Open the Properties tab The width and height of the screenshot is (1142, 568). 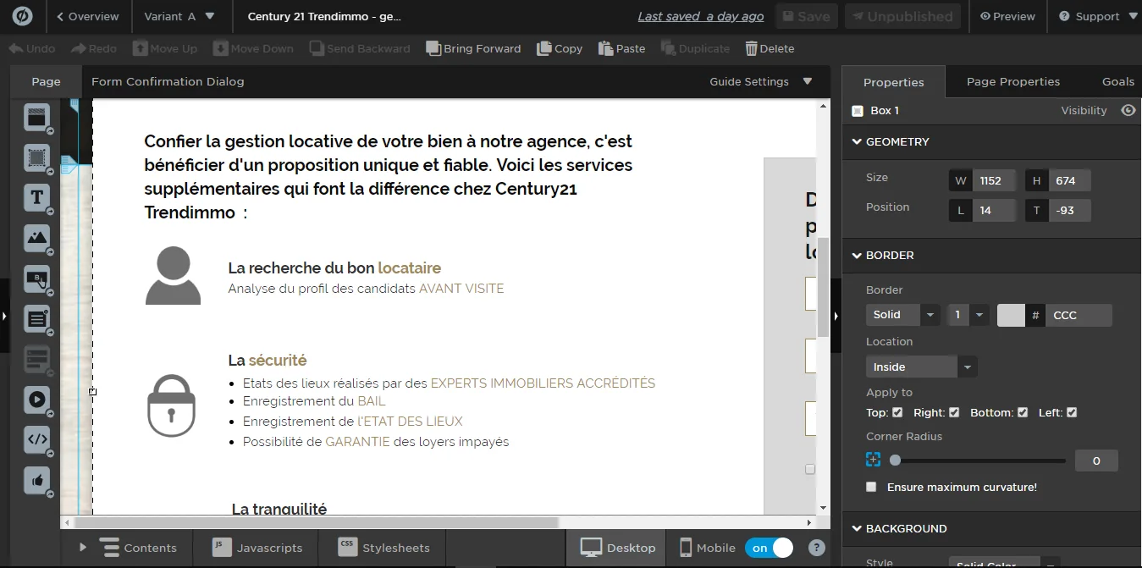(893, 82)
